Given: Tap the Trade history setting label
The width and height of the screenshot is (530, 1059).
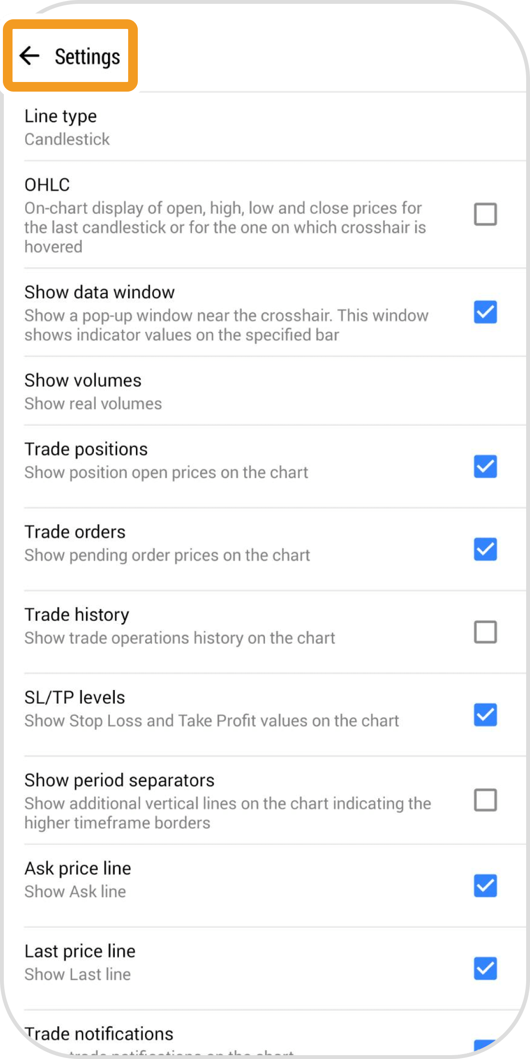Looking at the screenshot, I should tap(77, 615).
